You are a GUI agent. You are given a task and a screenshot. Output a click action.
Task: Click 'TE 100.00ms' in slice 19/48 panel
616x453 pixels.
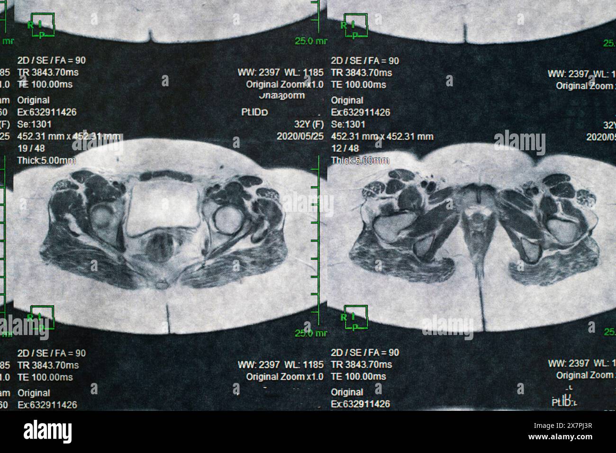(x=45, y=84)
